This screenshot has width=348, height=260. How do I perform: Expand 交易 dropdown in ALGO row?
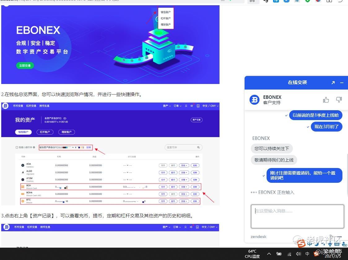[184, 172]
